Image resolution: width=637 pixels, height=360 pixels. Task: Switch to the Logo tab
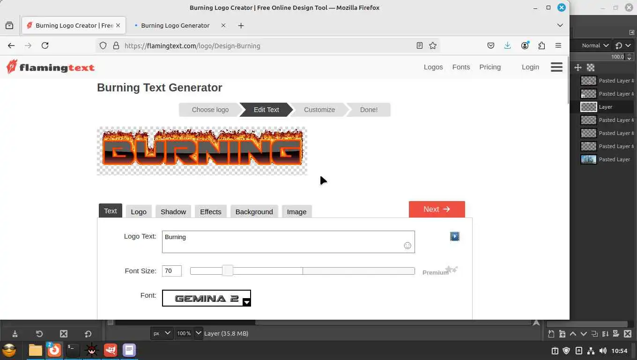click(x=139, y=211)
